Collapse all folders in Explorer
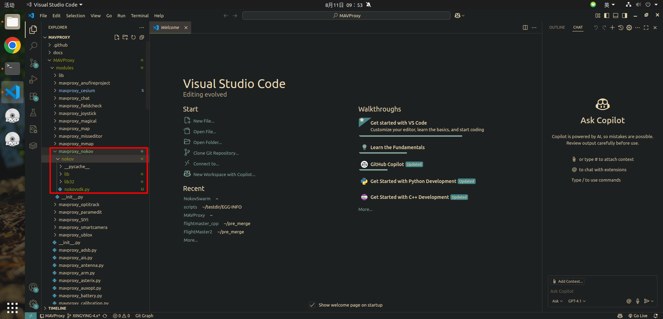The image size is (663, 319). (142, 37)
